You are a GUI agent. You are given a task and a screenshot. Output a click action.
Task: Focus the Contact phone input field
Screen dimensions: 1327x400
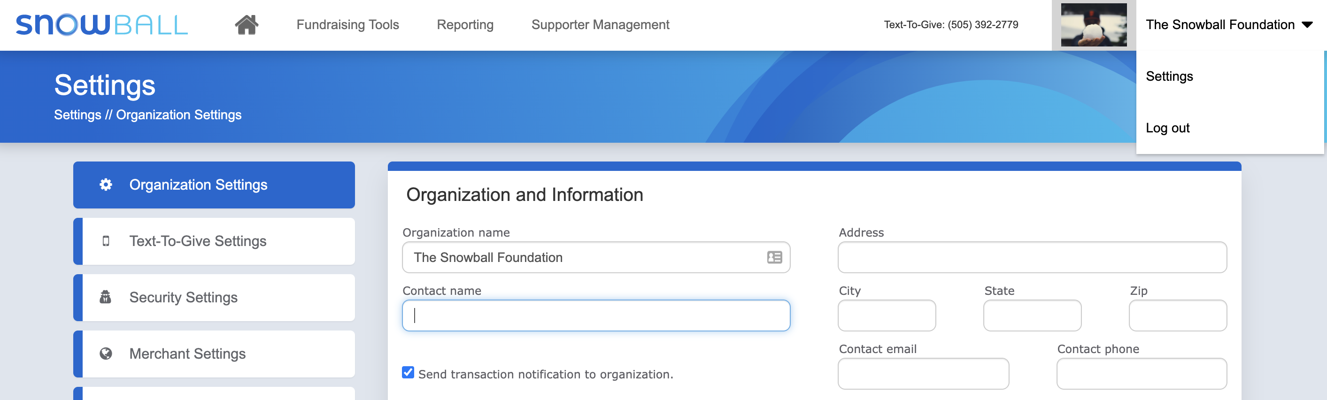point(1142,374)
